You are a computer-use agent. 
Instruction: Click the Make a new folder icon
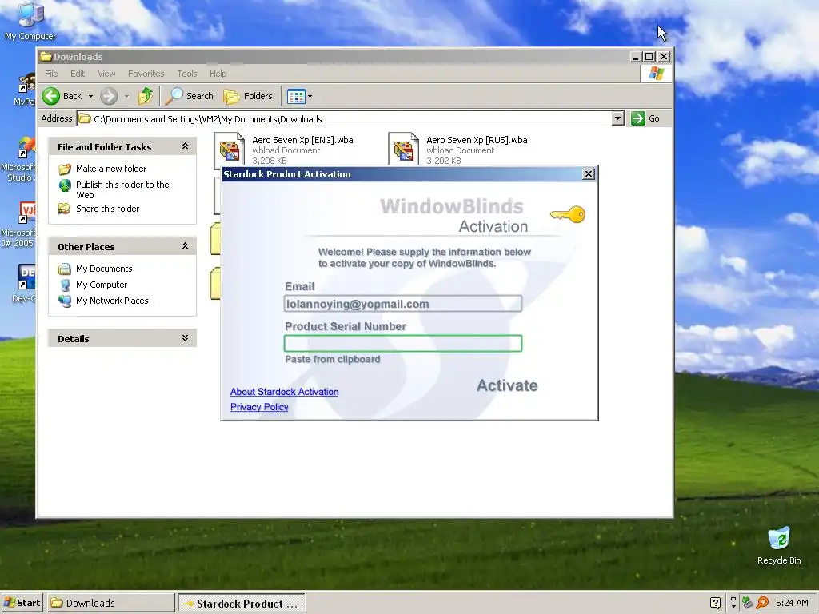tap(65, 169)
